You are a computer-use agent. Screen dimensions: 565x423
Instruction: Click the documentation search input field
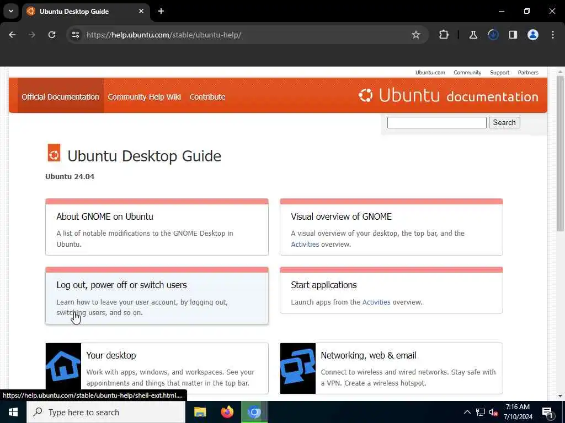pos(437,122)
